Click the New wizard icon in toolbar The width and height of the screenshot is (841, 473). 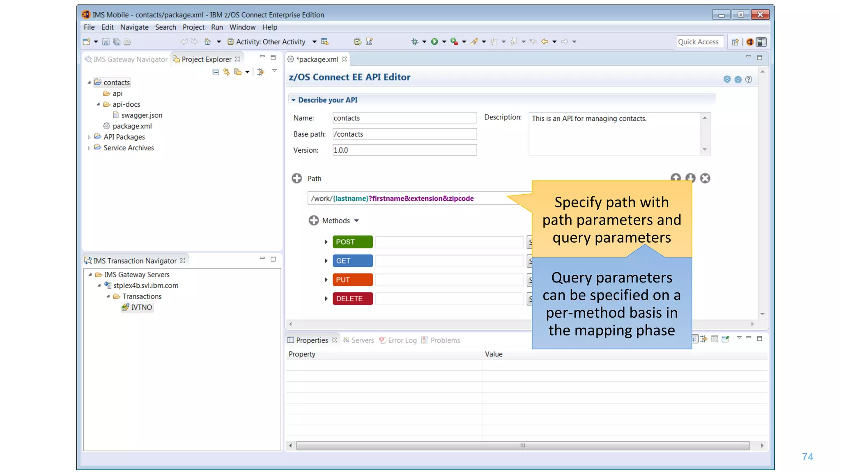[x=86, y=41]
